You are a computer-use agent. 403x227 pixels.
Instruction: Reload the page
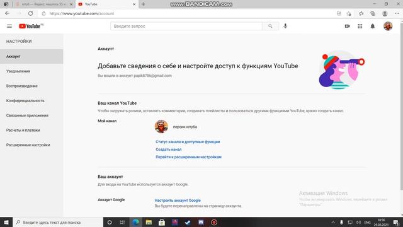30,13
